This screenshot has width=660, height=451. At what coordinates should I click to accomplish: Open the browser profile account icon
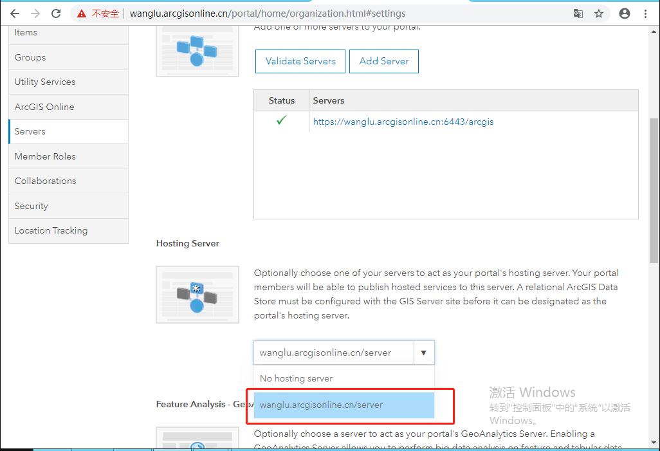tap(625, 14)
